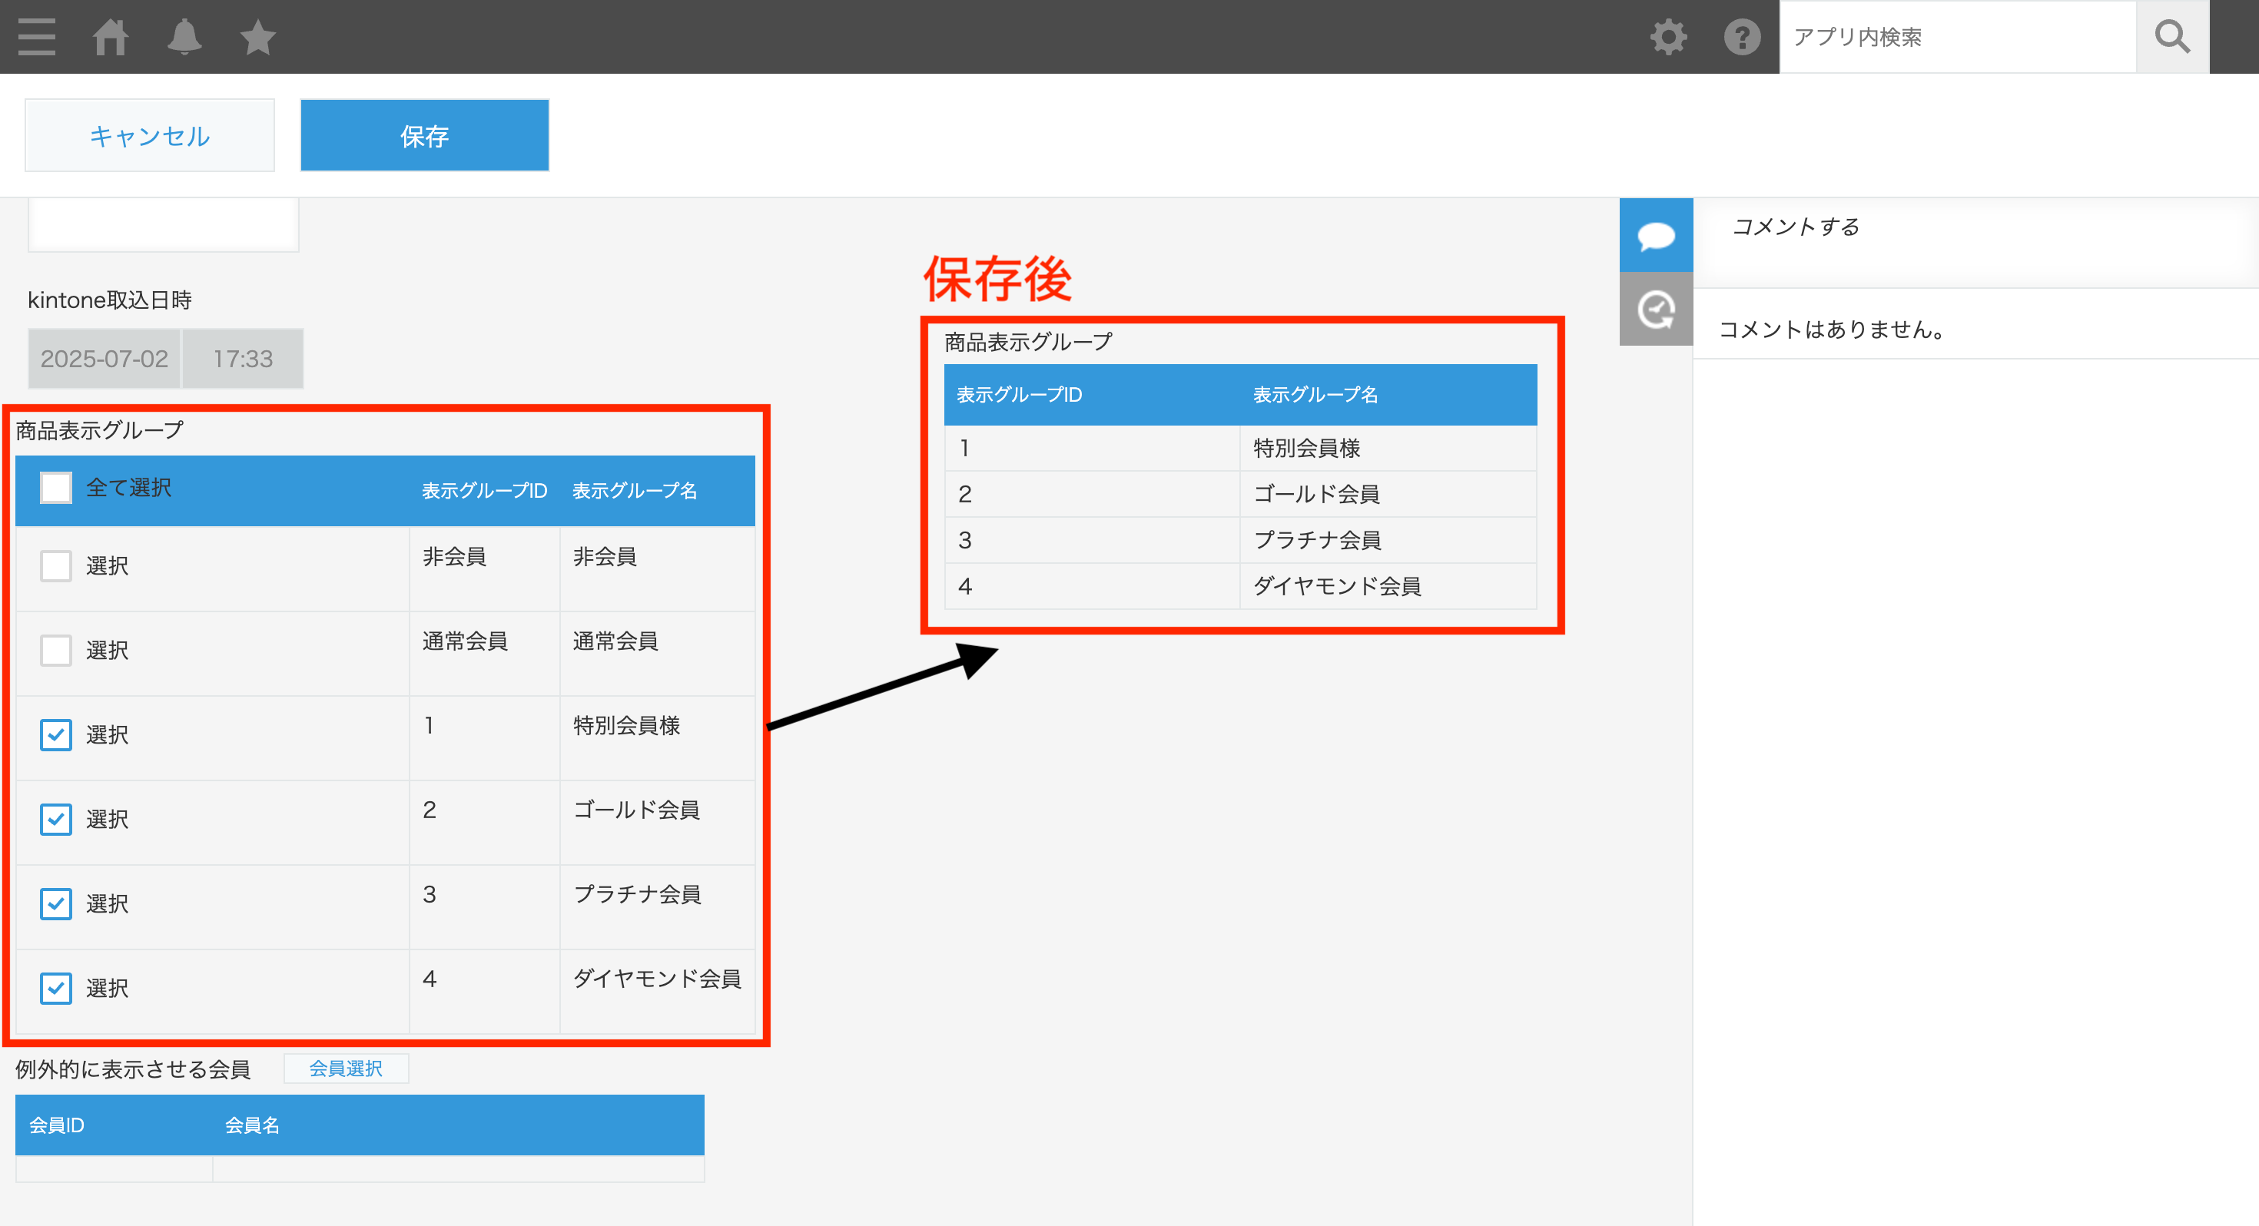Click the search magnifier icon
This screenshot has width=2259, height=1226.
click(2172, 37)
